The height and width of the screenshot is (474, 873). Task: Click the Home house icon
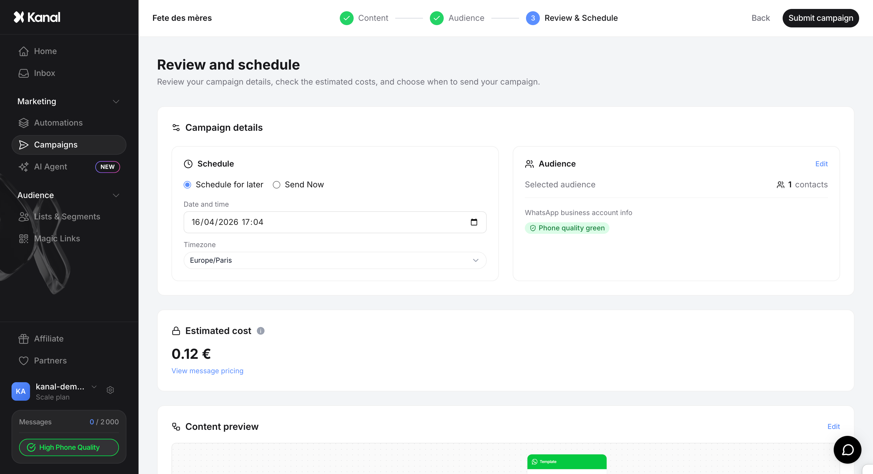click(23, 51)
